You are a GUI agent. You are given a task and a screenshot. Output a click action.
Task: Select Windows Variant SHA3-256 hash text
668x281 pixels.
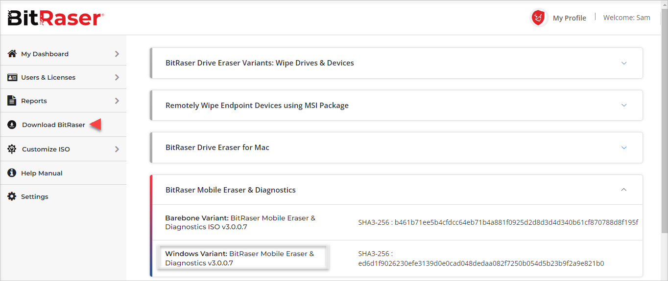481,259
